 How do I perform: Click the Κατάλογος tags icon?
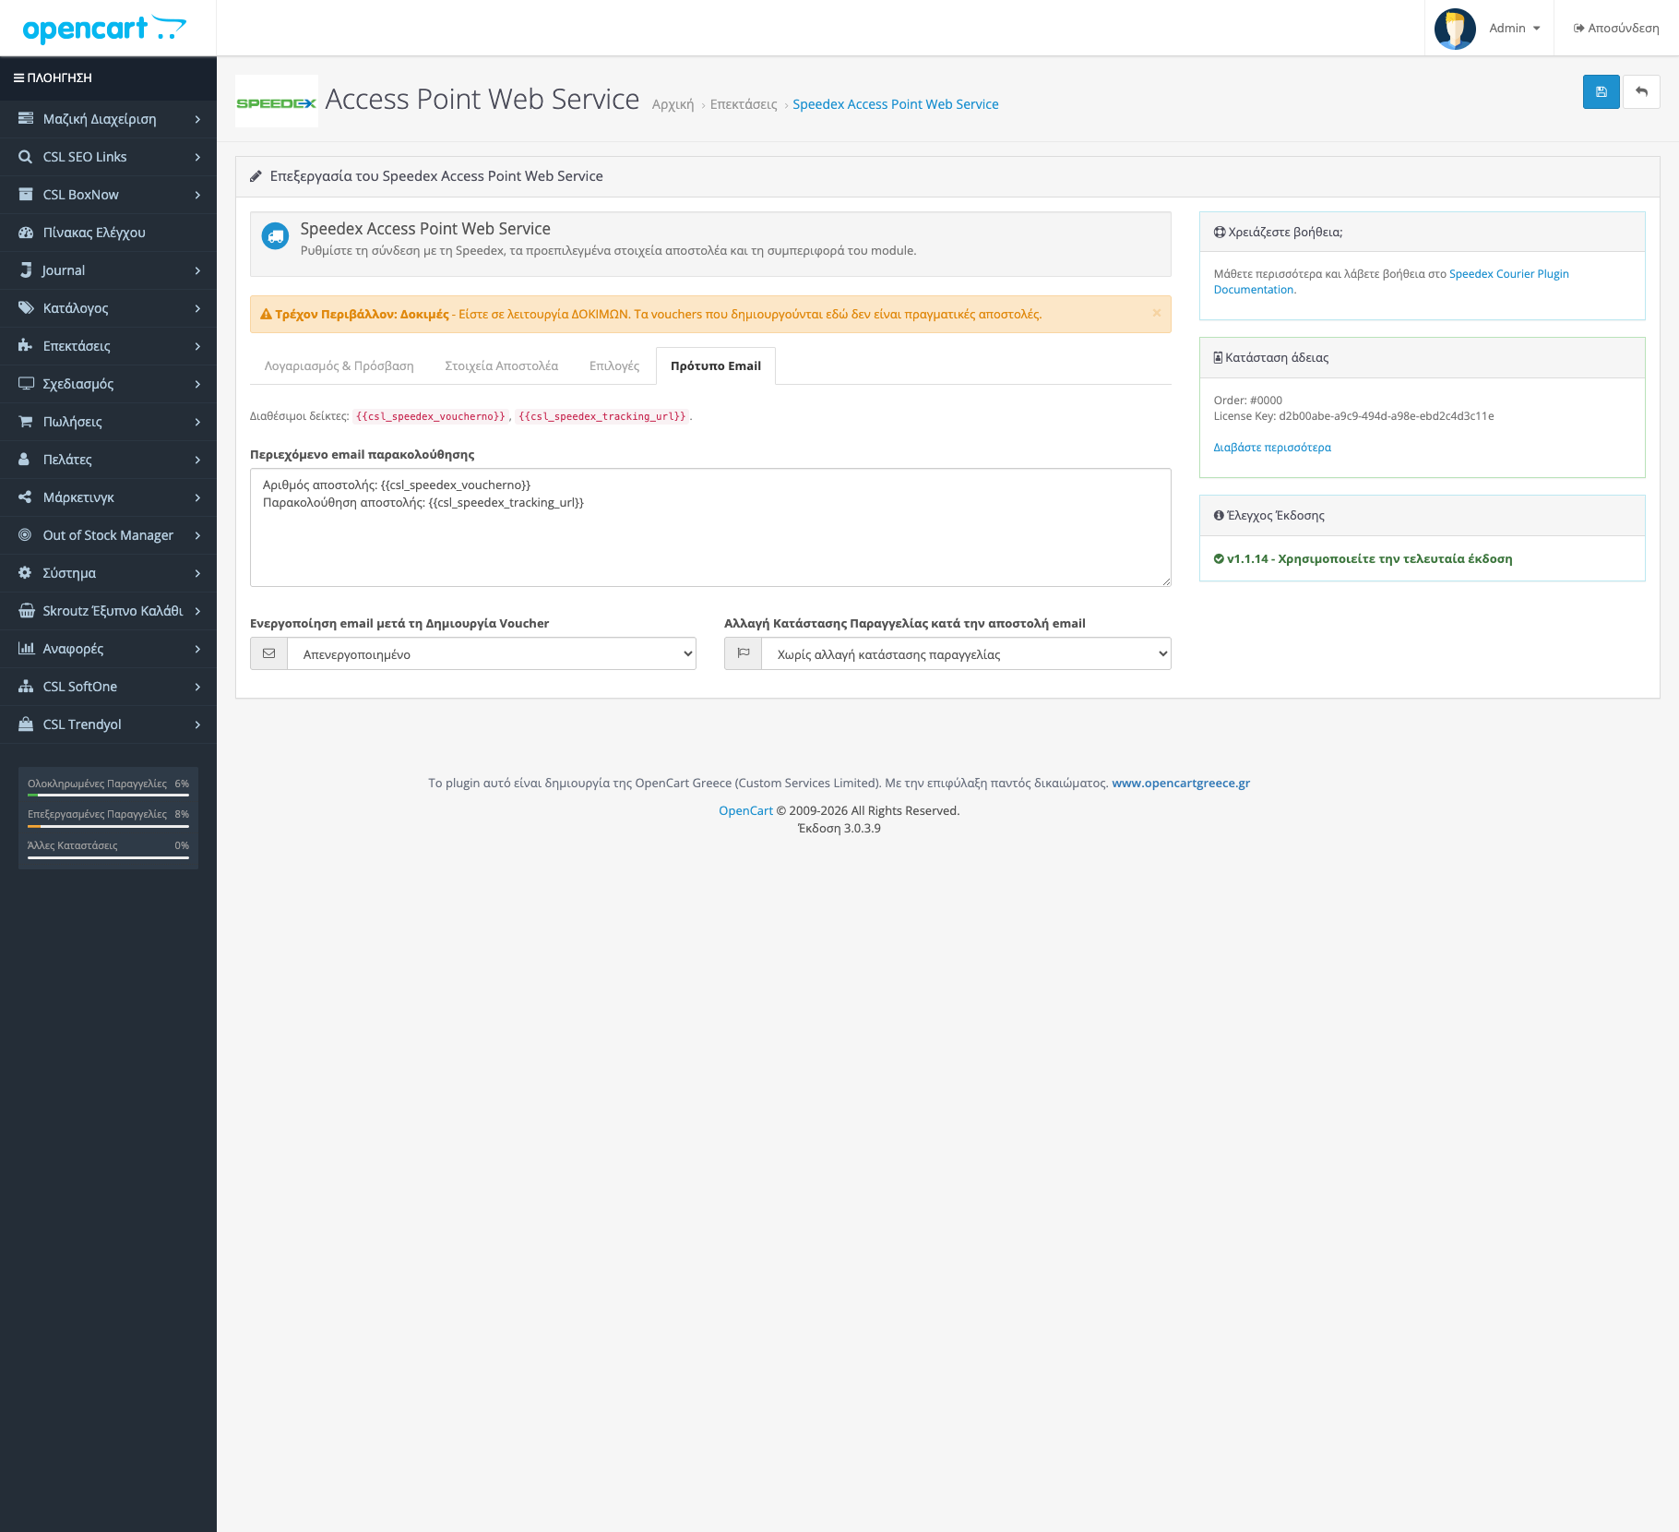coord(26,308)
